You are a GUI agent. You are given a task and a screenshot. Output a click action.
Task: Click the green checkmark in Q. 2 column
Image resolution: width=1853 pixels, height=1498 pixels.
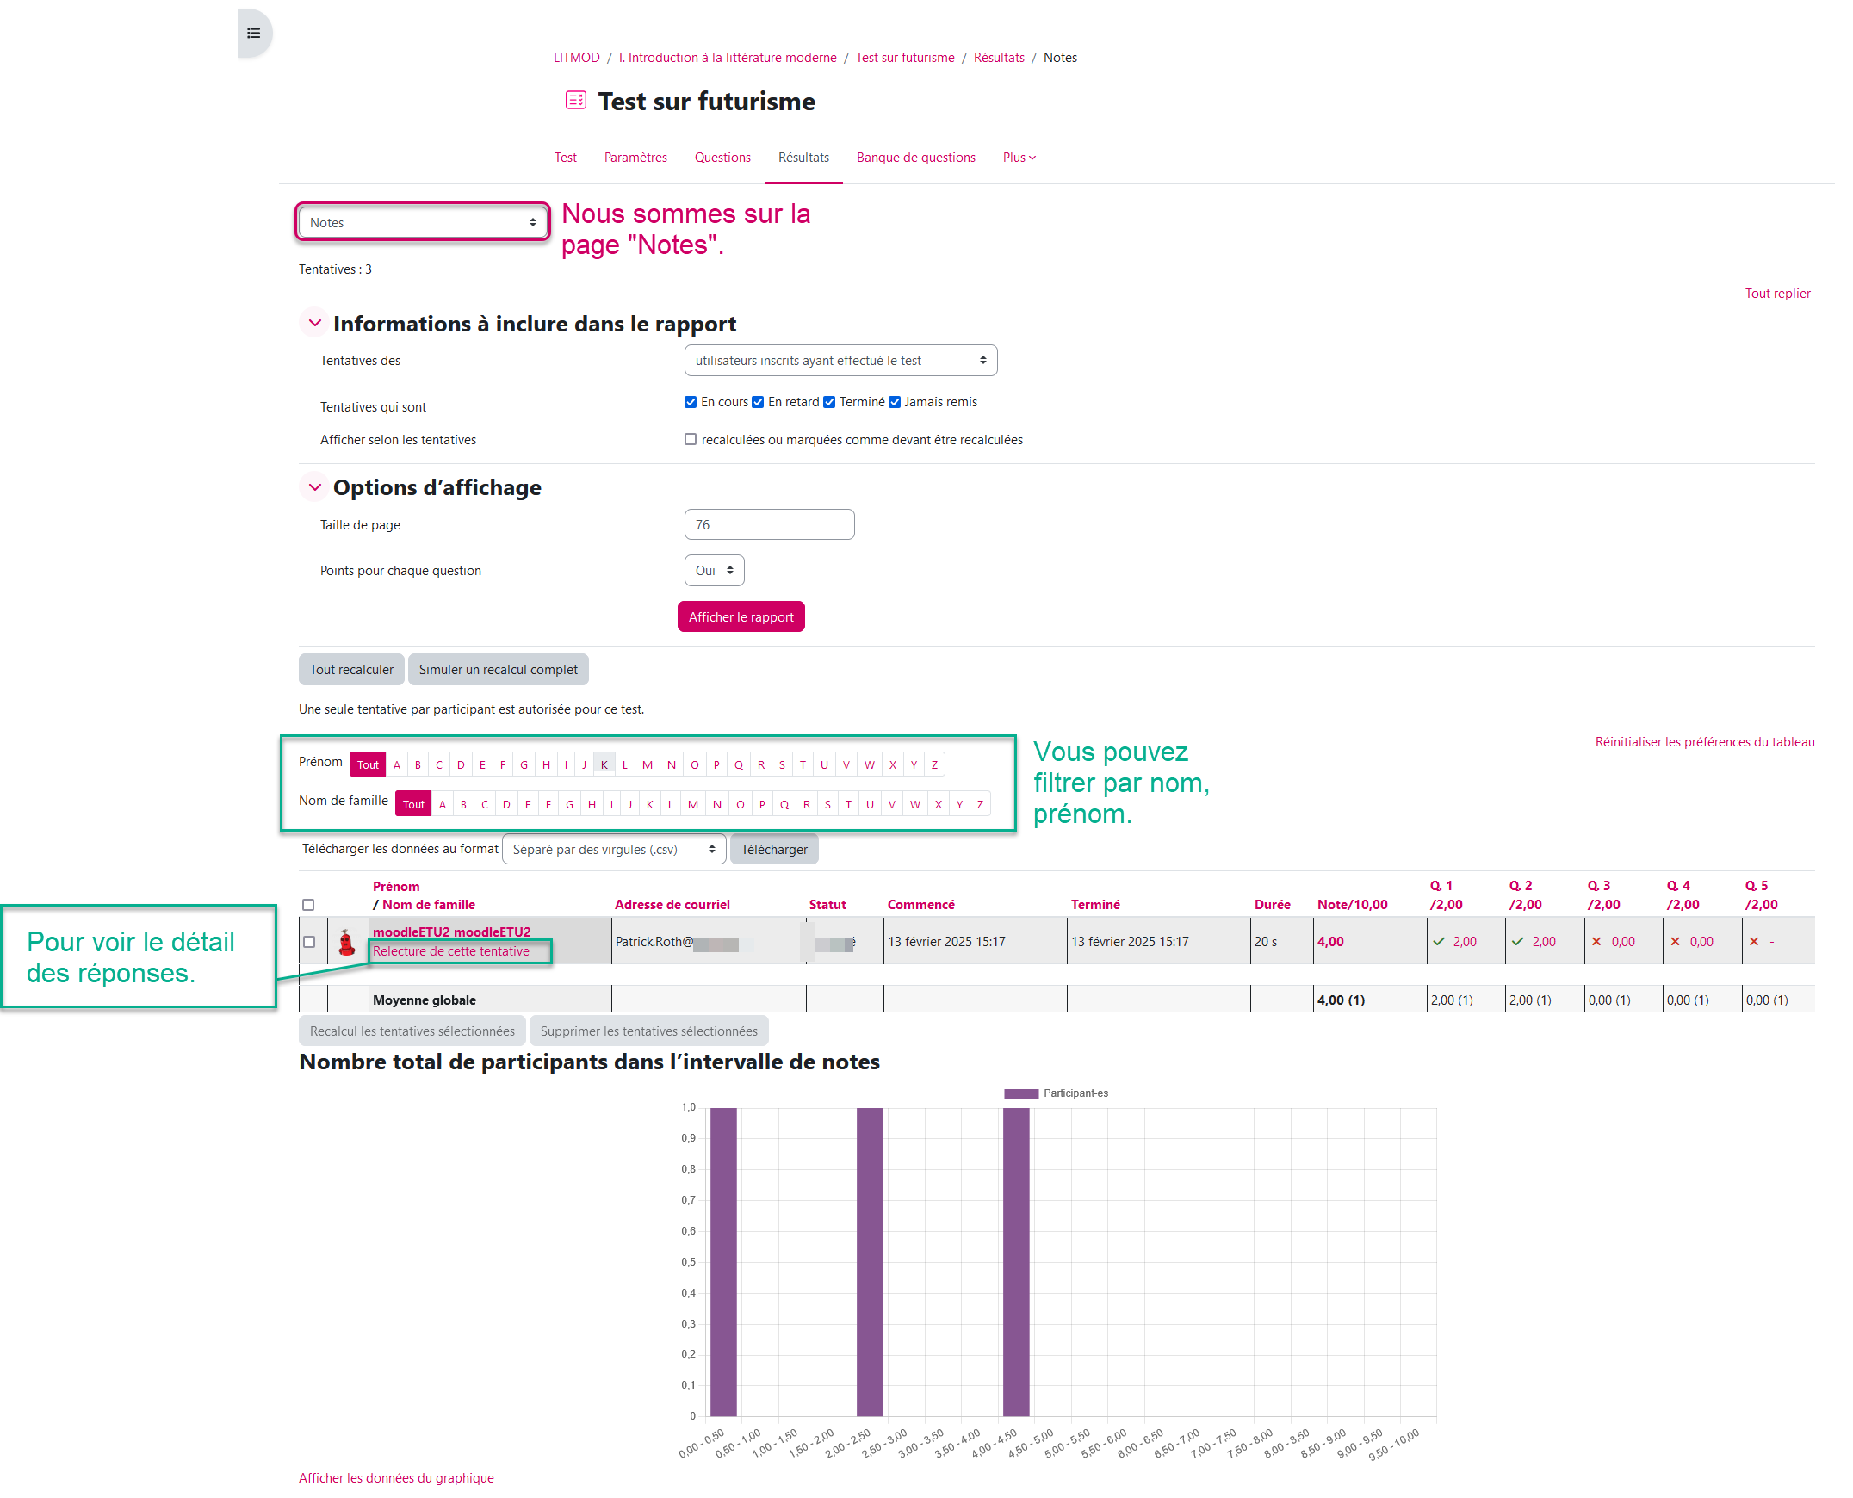click(1517, 942)
